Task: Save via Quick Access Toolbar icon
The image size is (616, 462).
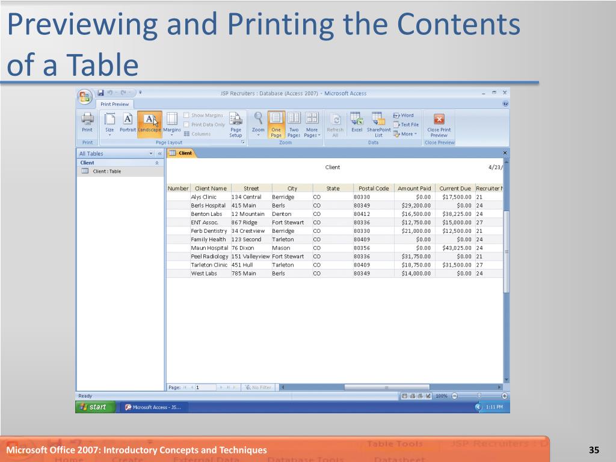Action: click(100, 93)
